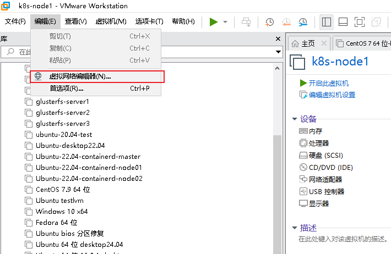Open the 虚拟机(M) menu
Image resolution: width=391 pixels, height=254 pixels.
point(111,21)
